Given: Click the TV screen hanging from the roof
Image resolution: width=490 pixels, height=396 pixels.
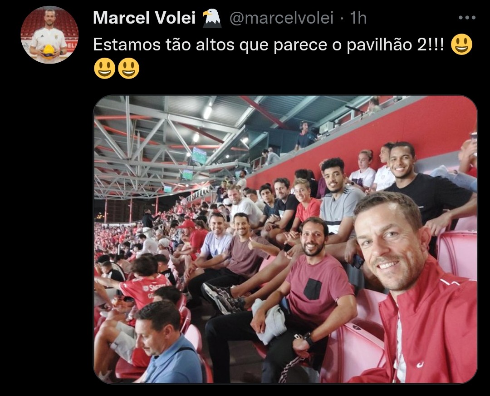Looking at the screenshot, I should click(x=199, y=156).
